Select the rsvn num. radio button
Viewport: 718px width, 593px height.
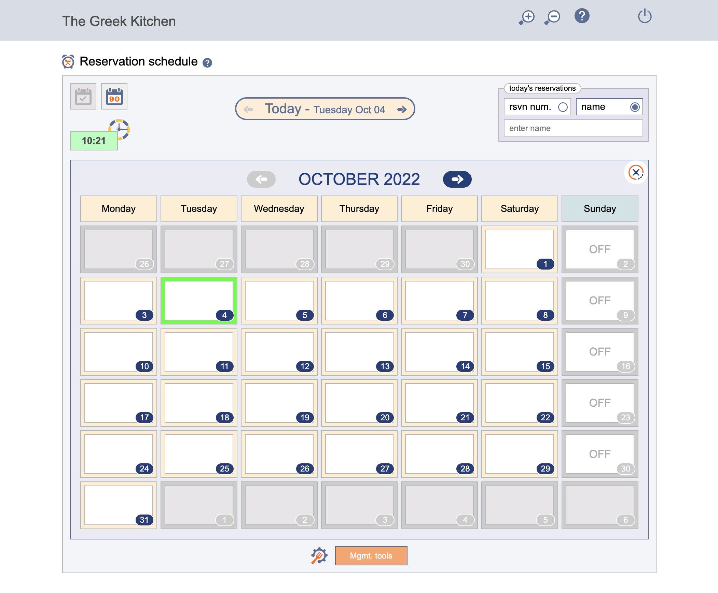[x=563, y=107]
